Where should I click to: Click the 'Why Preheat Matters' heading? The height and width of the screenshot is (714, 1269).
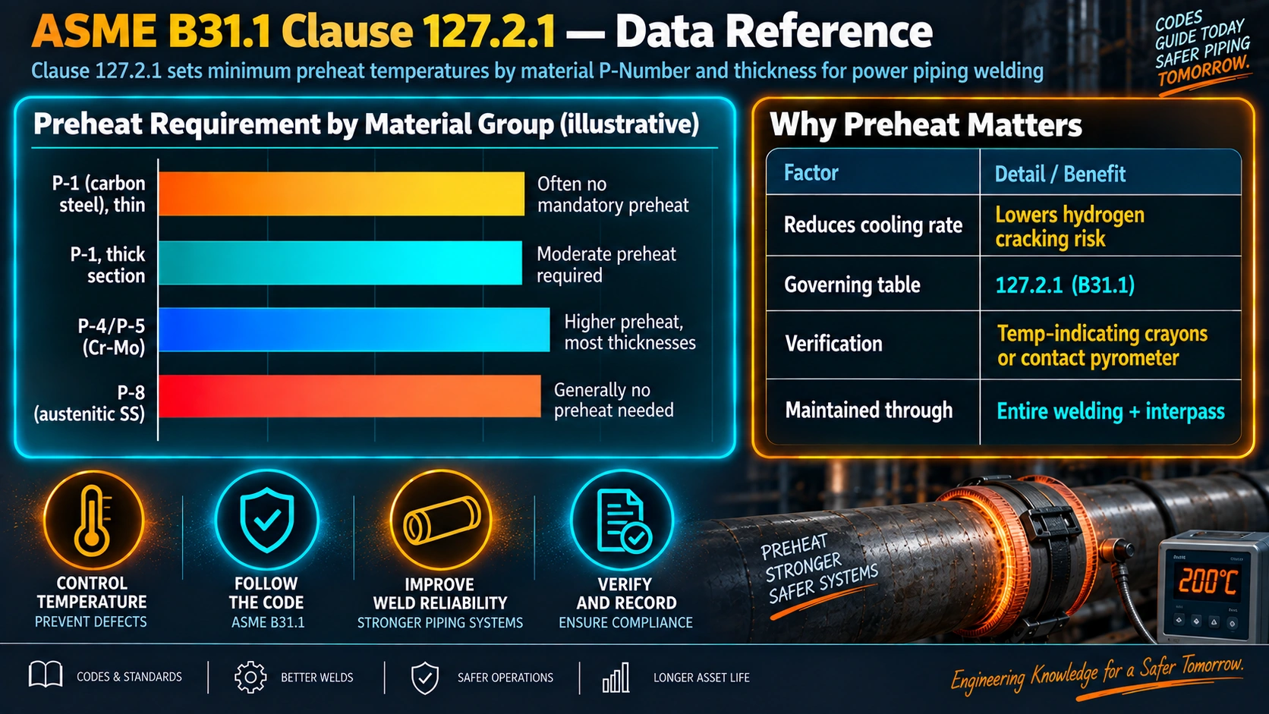coord(926,124)
